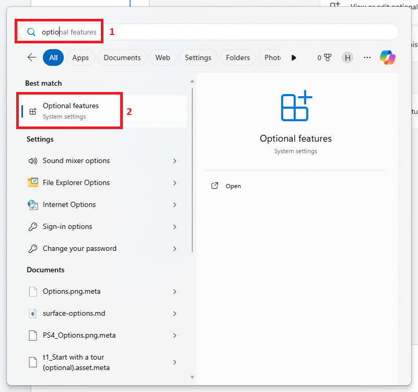
Task: Launch the Copilot icon
Action: click(x=388, y=57)
